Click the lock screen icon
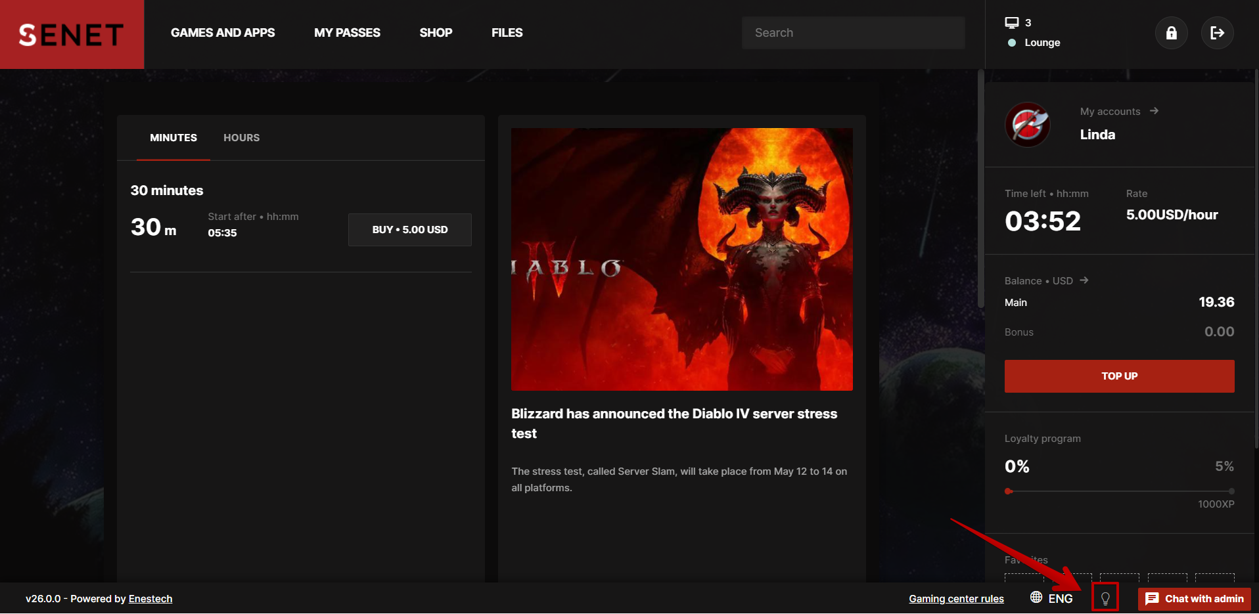 [1171, 33]
